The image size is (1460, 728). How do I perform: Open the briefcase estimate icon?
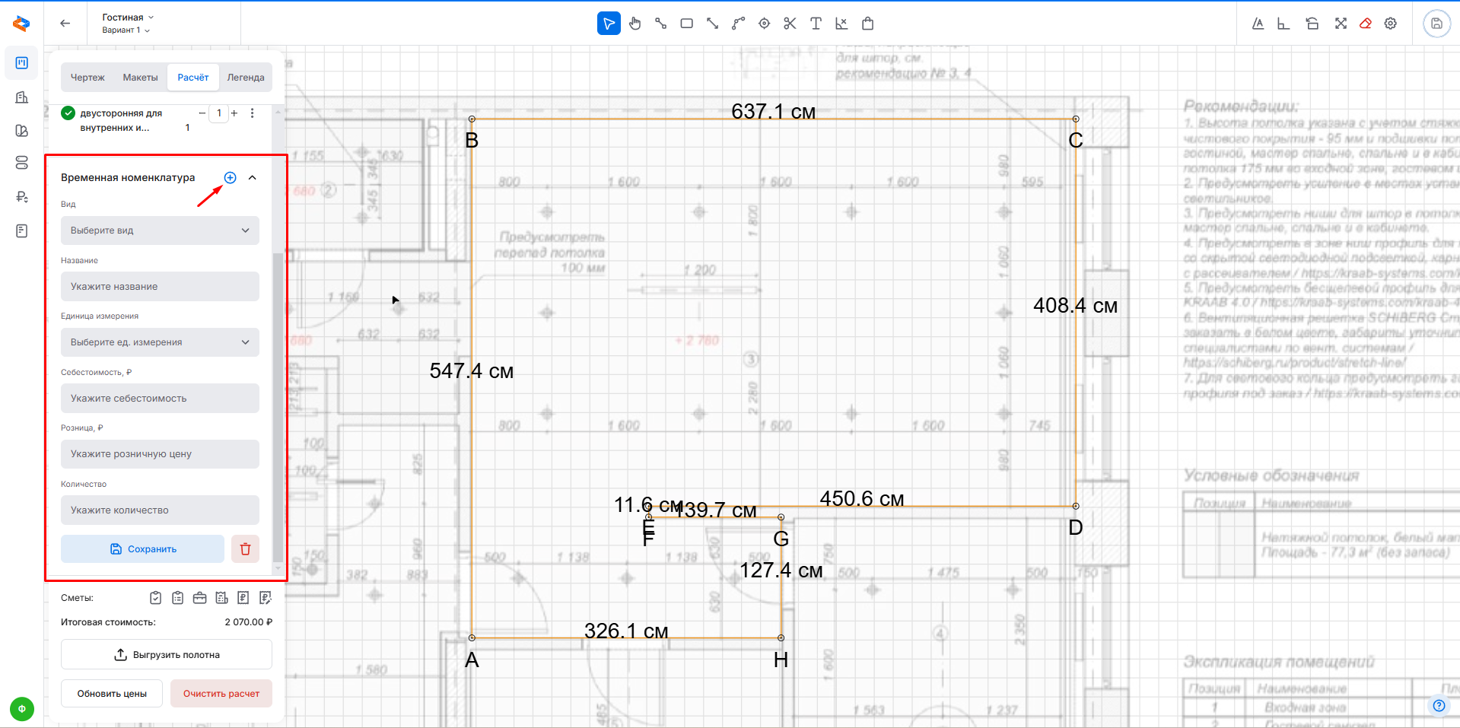click(199, 598)
